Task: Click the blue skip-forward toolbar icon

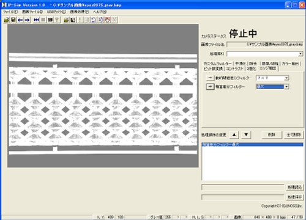Action: coord(36,20)
